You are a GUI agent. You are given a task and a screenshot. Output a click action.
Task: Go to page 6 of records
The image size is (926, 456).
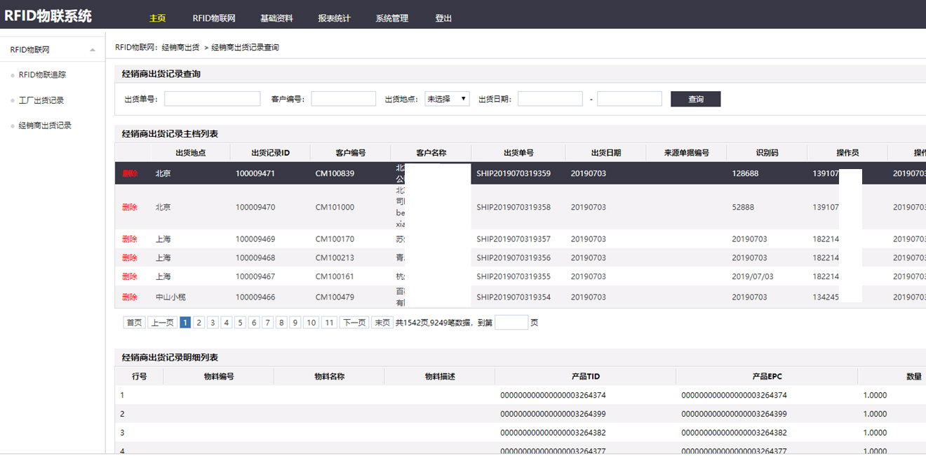point(254,323)
